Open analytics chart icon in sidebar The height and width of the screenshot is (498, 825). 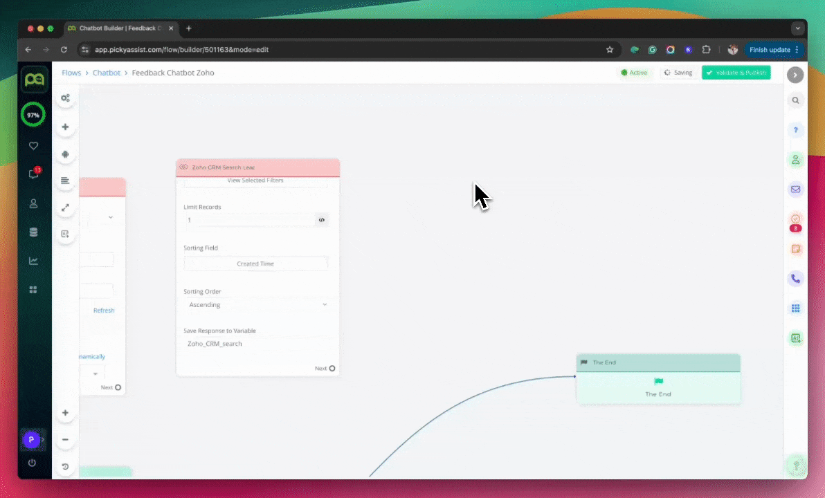pyautogui.click(x=33, y=261)
